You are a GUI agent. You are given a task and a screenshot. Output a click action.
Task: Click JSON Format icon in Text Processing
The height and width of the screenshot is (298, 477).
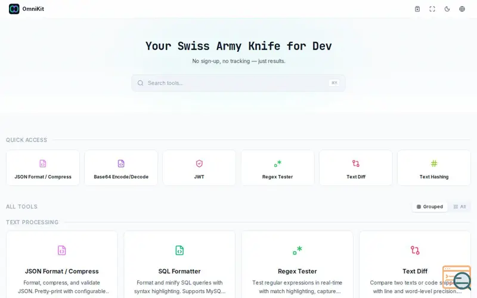(x=62, y=250)
